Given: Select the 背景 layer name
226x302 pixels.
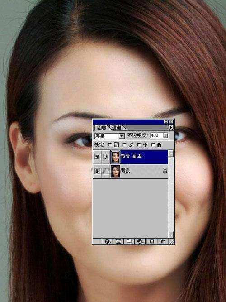Looking at the screenshot, I should pos(125,171).
